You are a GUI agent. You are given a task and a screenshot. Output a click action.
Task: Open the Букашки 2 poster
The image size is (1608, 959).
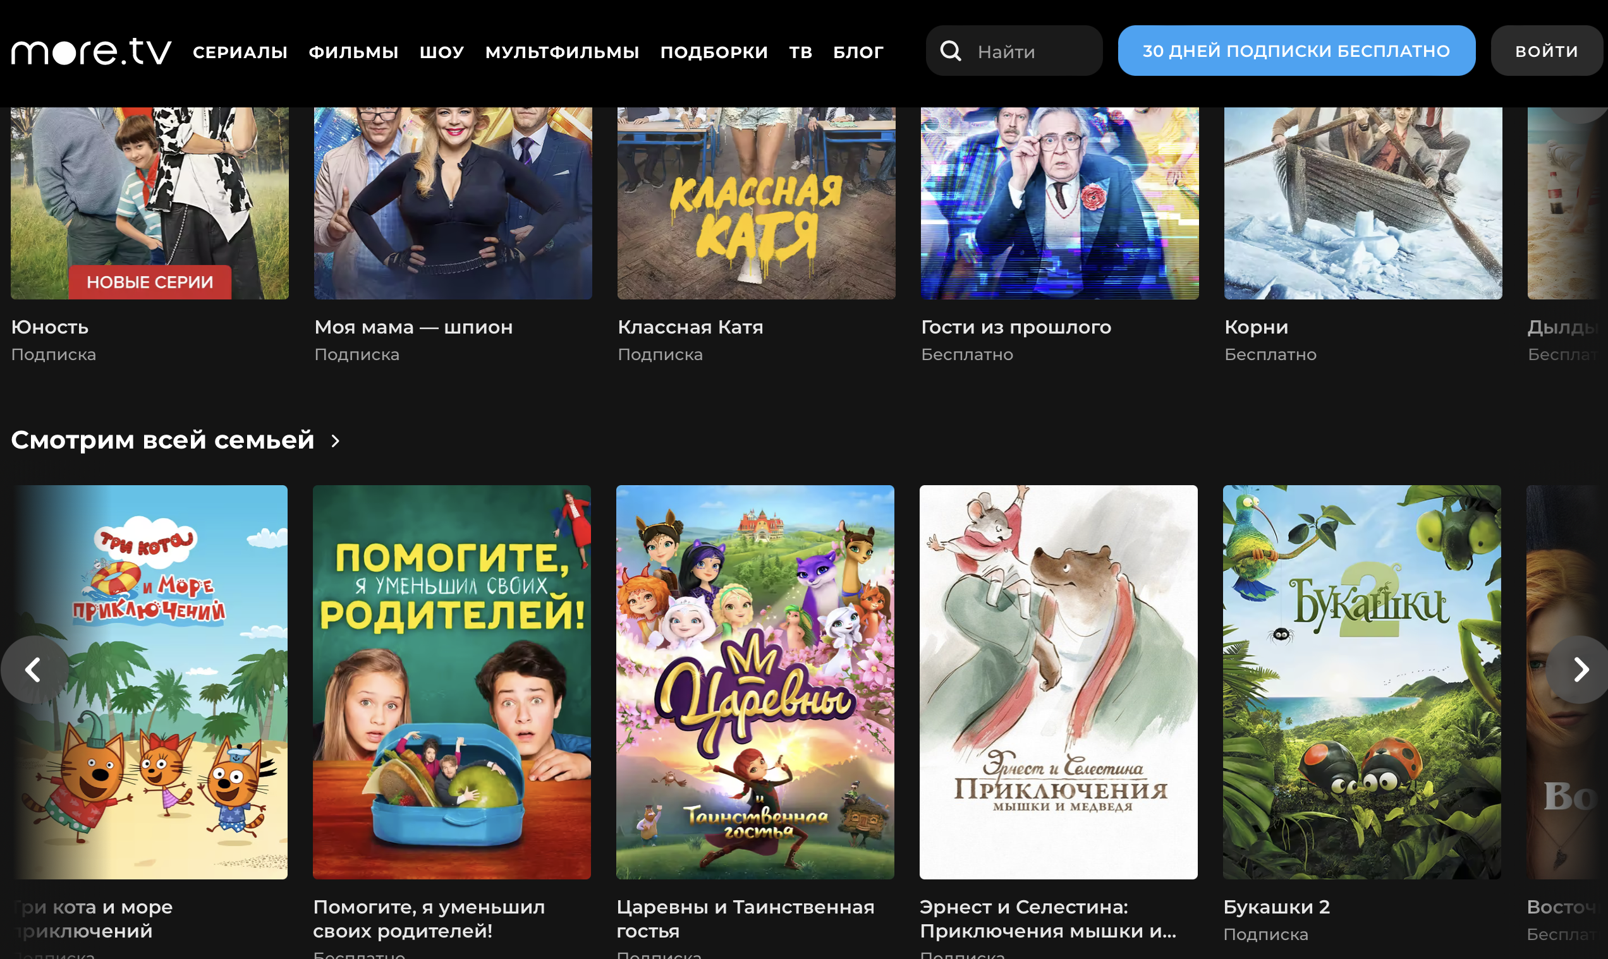click(1361, 682)
